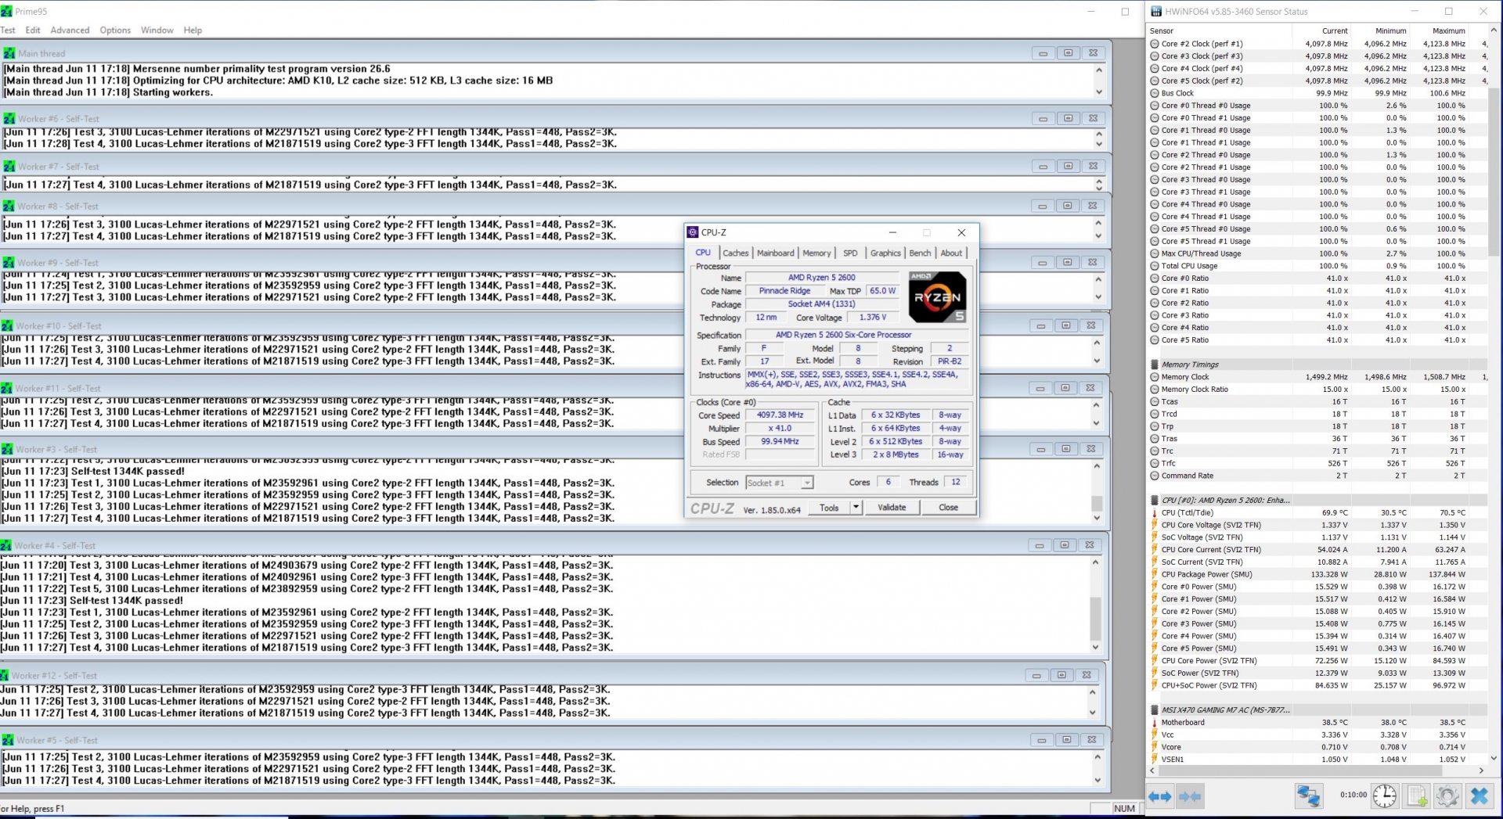Click HWiNFO logging sheet with plus icon
The height and width of the screenshot is (819, 1503).
pyautogui.click(x=1416, y=796)
